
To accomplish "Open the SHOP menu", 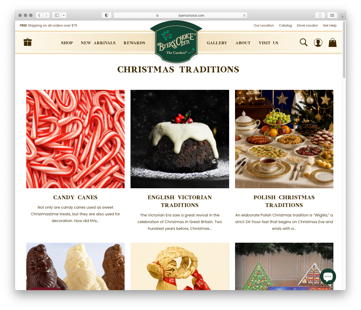I will pos(67,43).
